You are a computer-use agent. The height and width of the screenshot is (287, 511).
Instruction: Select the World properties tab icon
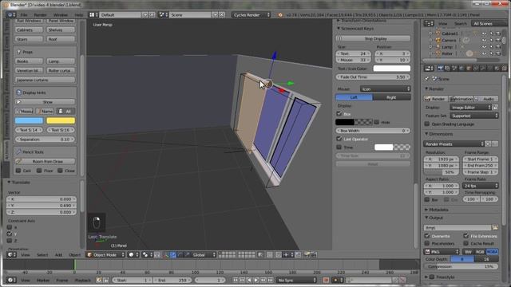click(461, 69)
